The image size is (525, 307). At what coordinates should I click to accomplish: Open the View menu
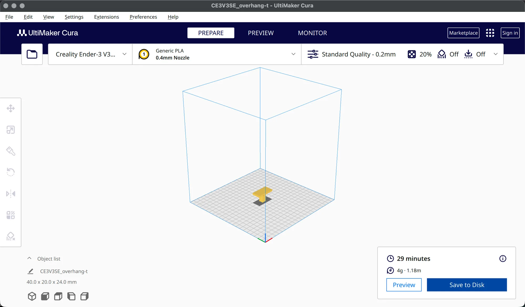[x=49, y=17]
